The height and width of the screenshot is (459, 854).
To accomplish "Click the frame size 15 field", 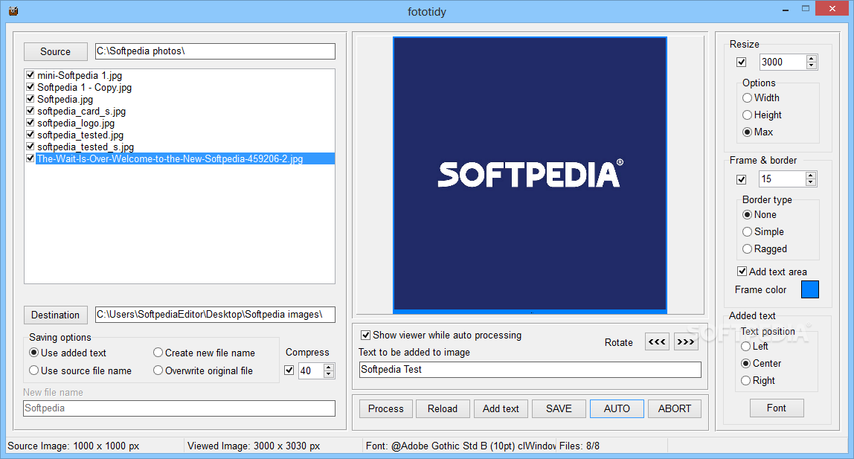I will [x=782, y=179].
